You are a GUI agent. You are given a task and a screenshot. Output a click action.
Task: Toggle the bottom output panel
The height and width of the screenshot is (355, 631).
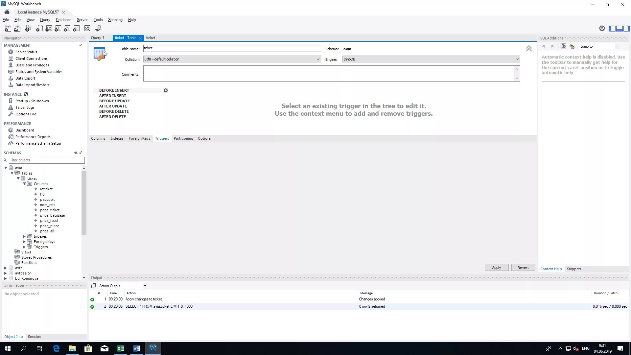pos(619,29)
